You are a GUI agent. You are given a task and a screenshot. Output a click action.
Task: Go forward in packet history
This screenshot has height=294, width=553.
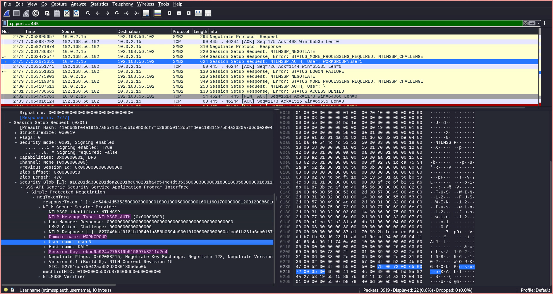point(107,13)
